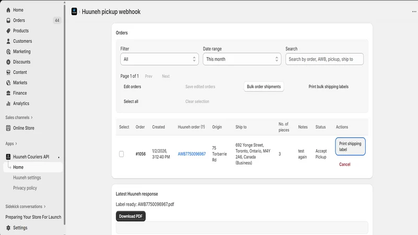This screenshot has height=235, width=418.
Task: Click the Analytics bar chart icon
Action: 8,103
